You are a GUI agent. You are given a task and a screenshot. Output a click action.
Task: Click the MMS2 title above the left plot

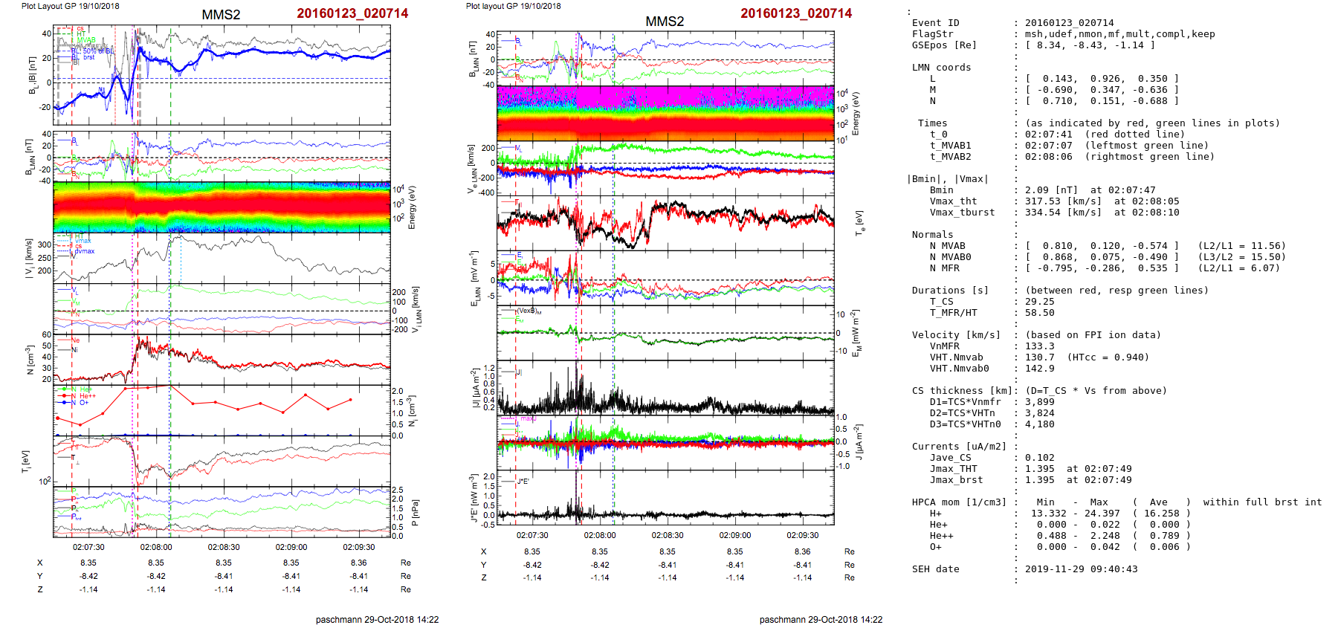221,15
